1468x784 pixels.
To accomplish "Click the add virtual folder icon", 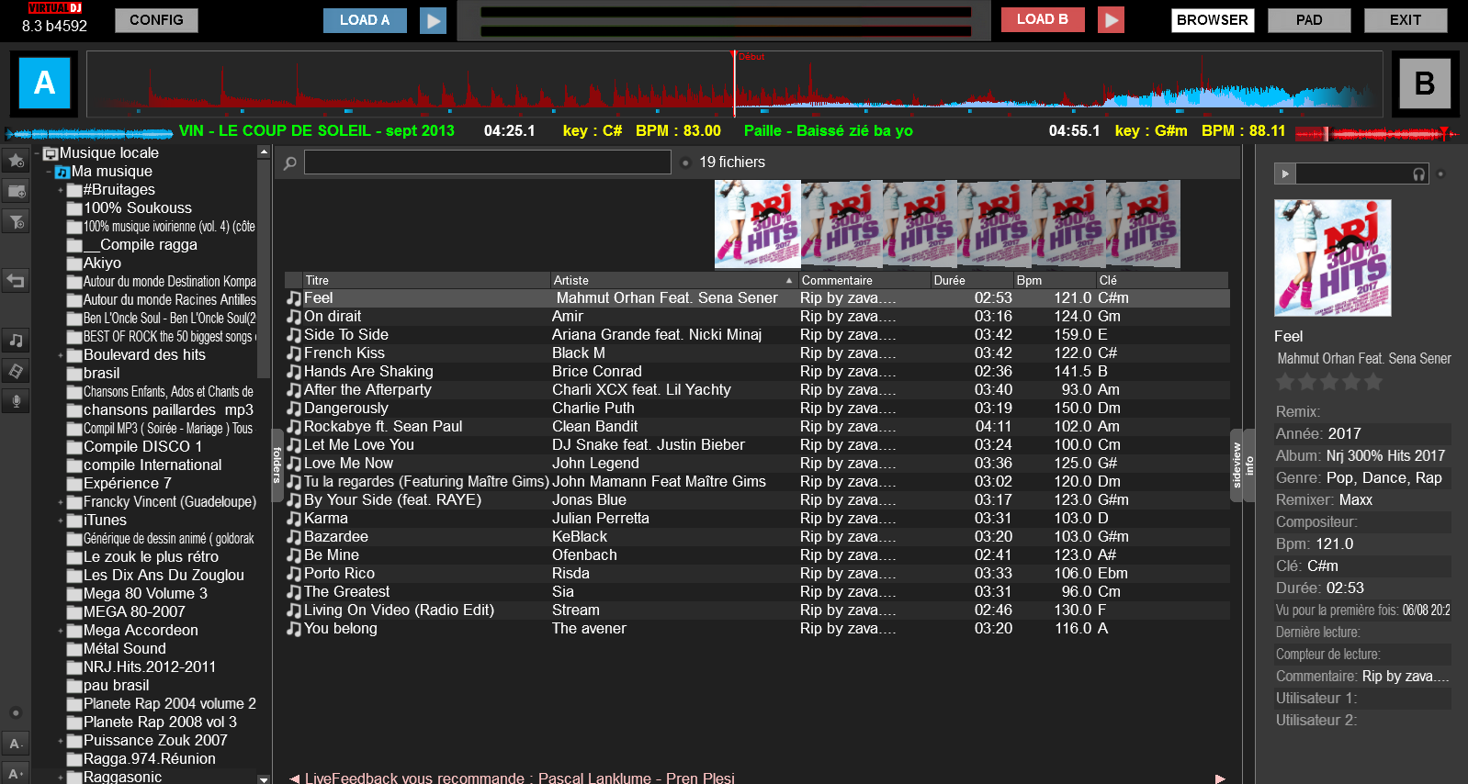I will 16,191.
